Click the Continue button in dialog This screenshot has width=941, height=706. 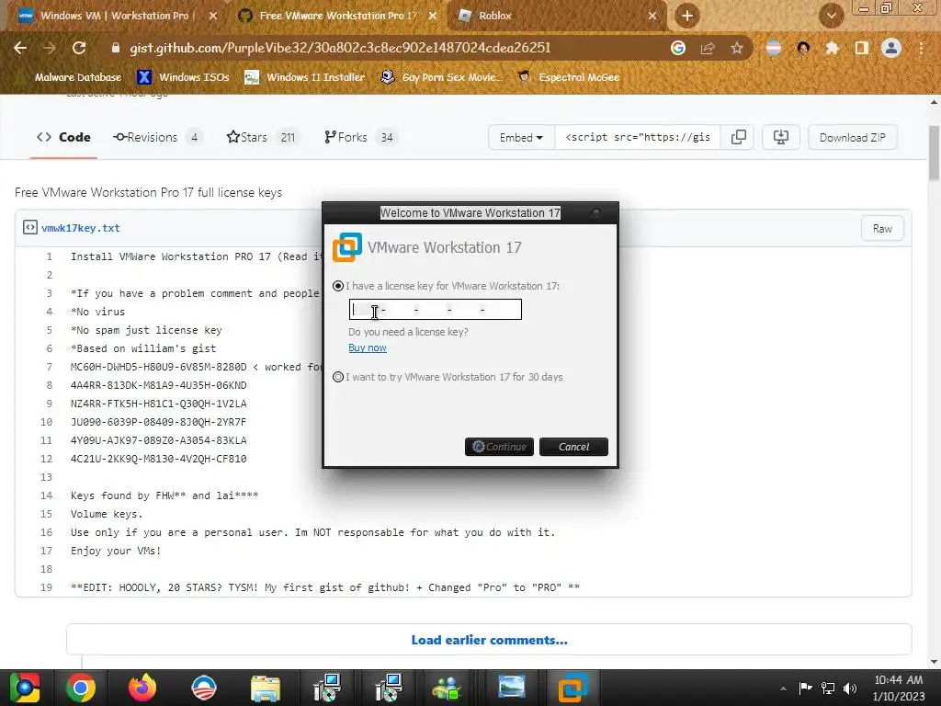[x=499, y=447]
